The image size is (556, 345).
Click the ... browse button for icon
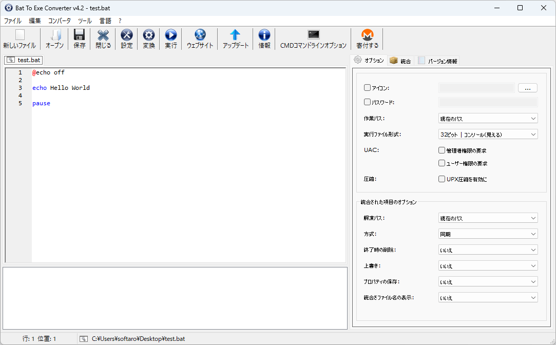pos(528,88)
